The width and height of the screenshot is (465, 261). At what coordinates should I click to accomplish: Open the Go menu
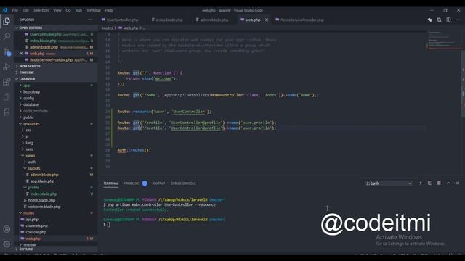(68, 10)
